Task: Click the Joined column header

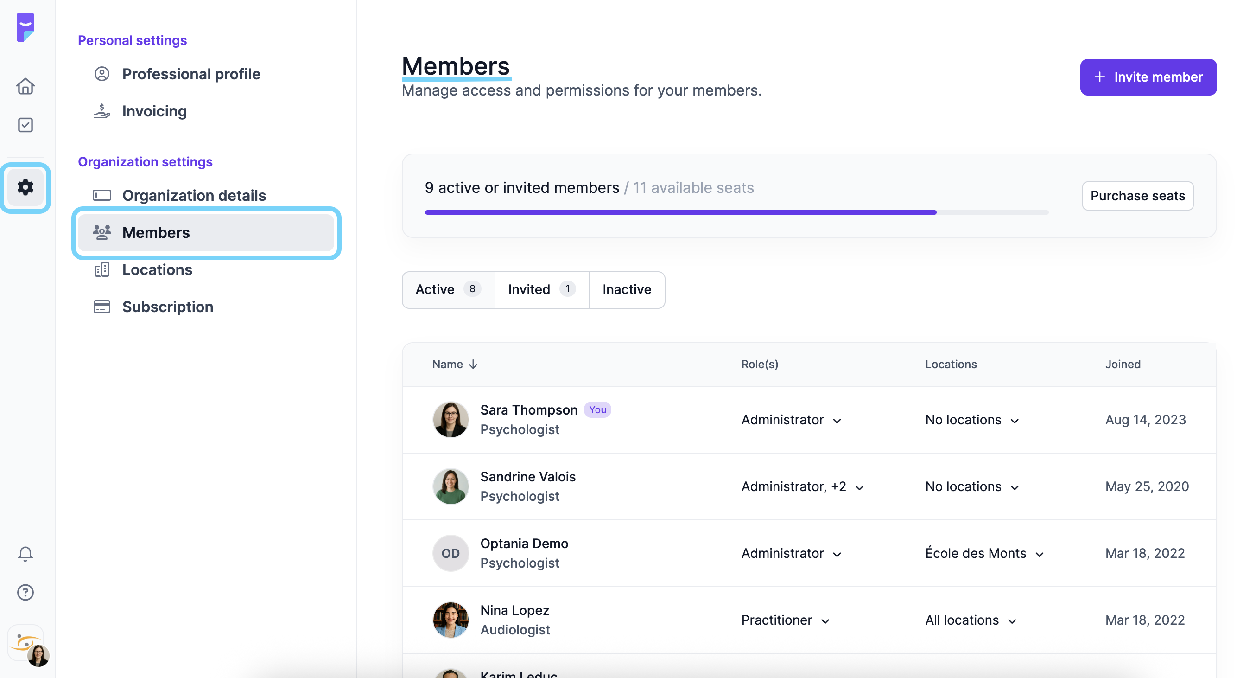Action: click(1123, 365)
